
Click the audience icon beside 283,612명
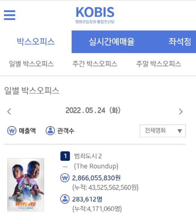click(x=65, y=199)
